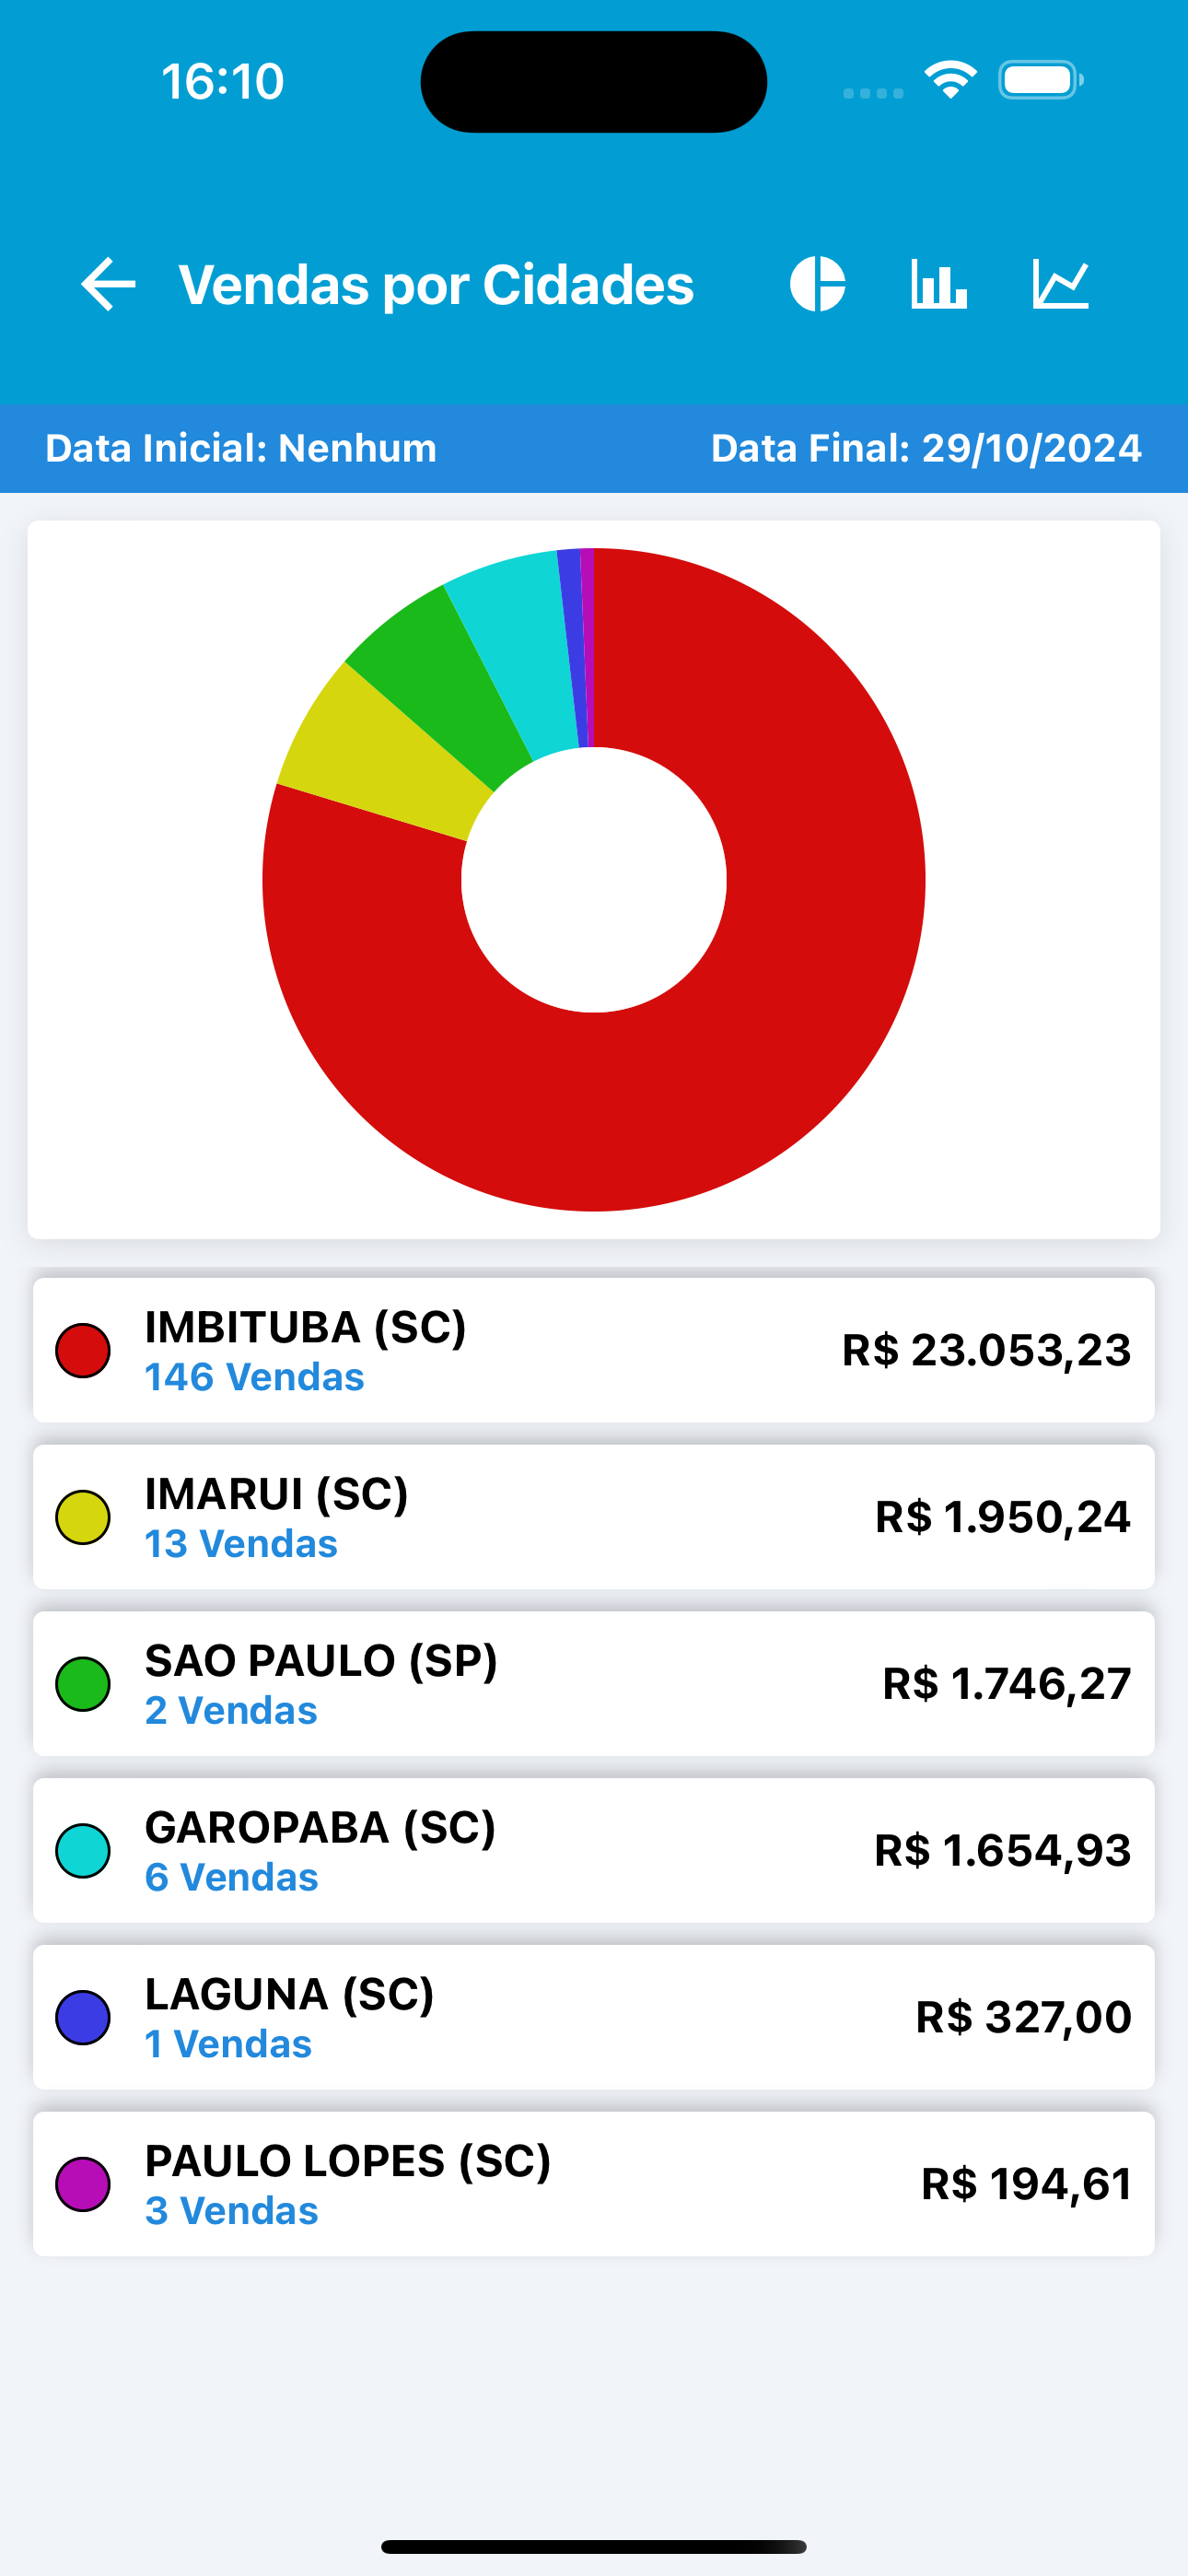Tap the Wi-Fi status icon
1188x2576 pixels.
[950, 80]
